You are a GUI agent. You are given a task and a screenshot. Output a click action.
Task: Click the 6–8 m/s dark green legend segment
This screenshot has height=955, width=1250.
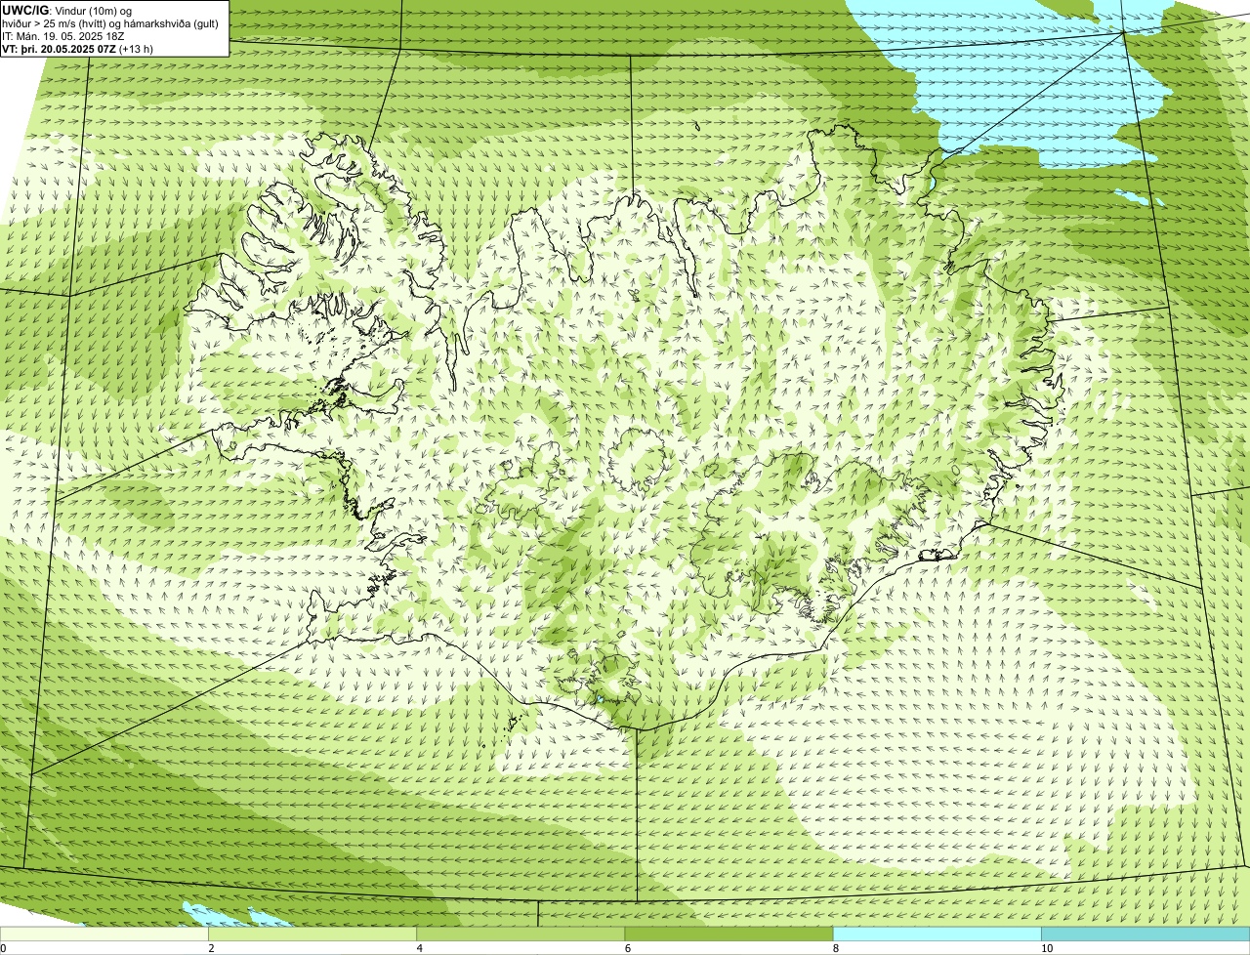729,934
